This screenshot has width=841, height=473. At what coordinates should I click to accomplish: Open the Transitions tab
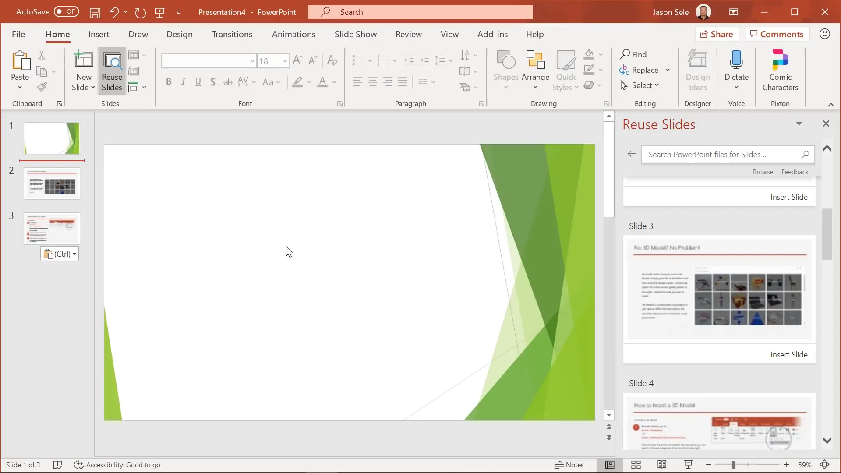[x=232, y=34]
